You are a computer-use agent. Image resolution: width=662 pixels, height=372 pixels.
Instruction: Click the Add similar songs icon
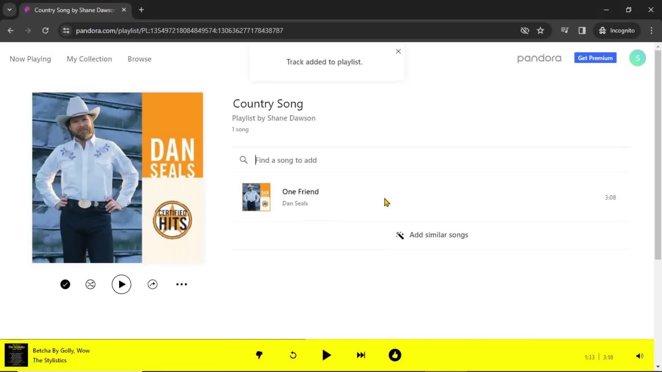coord(400,234)
